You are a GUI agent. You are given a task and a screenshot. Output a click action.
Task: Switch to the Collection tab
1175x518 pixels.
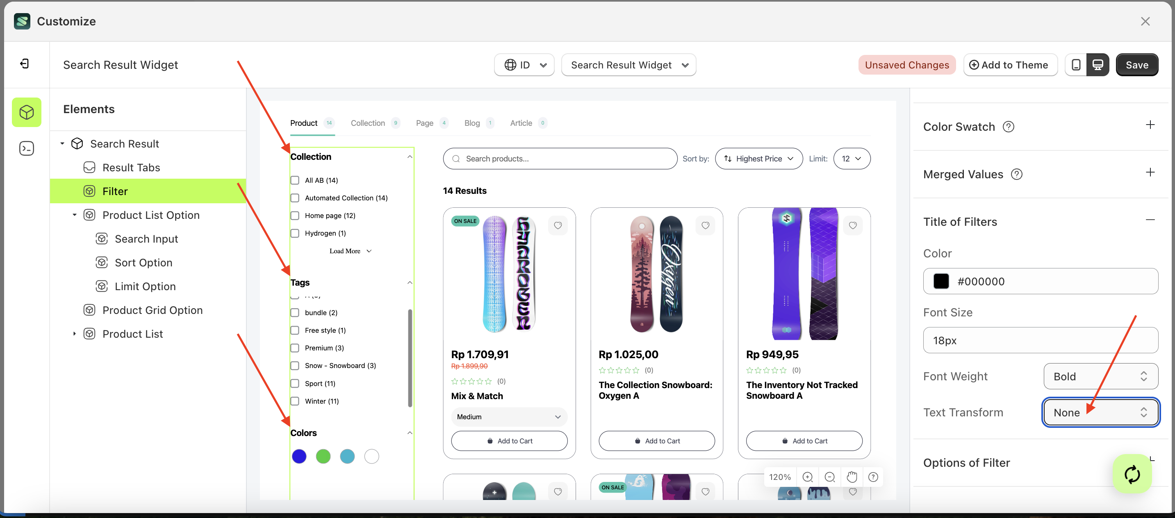click(x=368, y=123)
